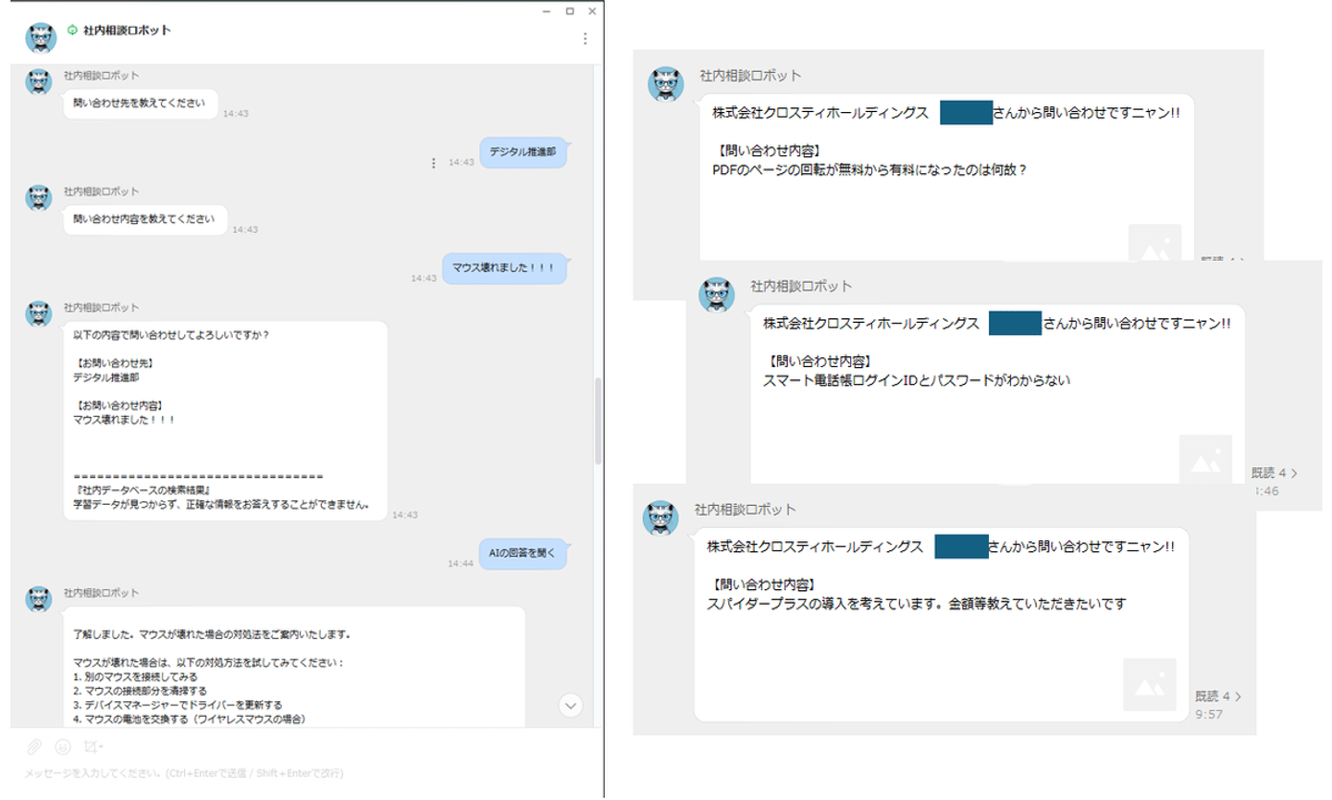Click the header robot cat avatar
This screenshot has width=1332, height=800.
pyautogui.click(x=41, y=38)
